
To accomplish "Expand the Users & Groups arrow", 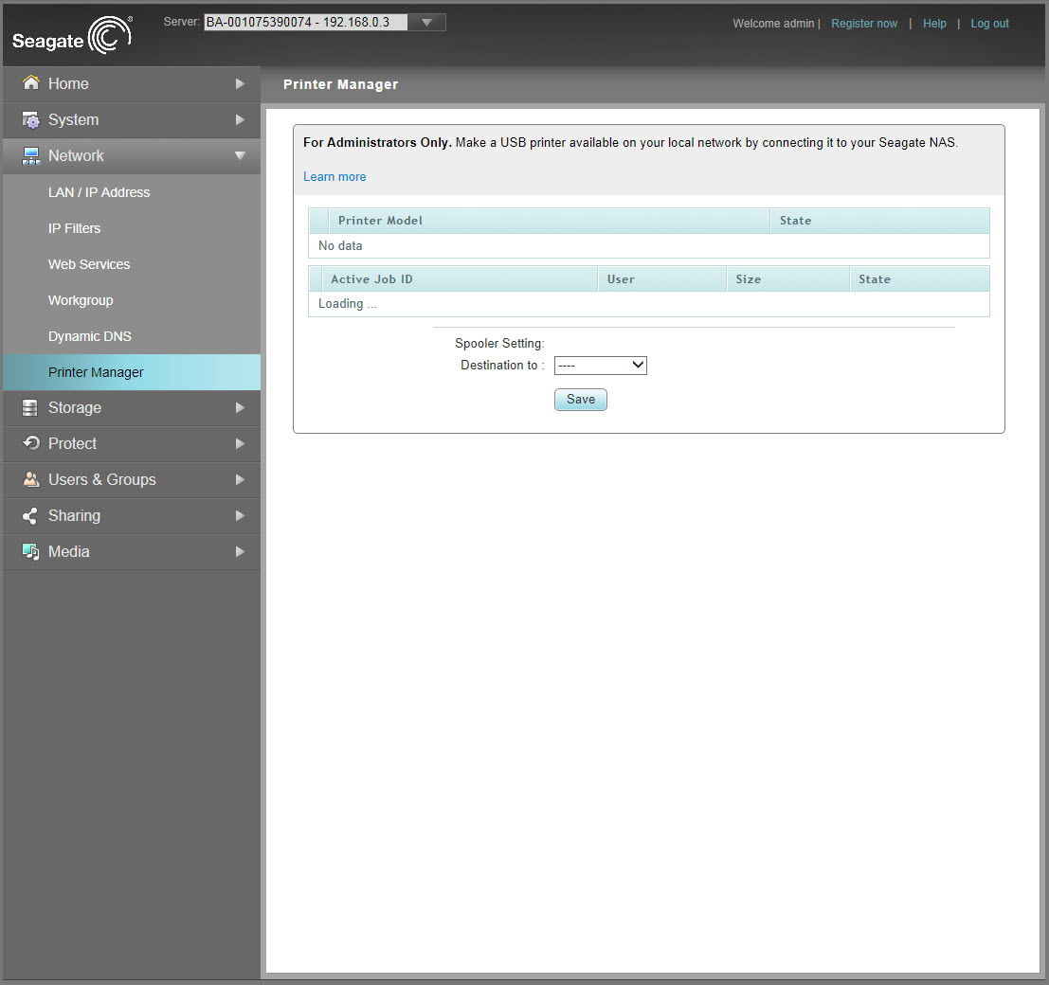I will point(240,479).
